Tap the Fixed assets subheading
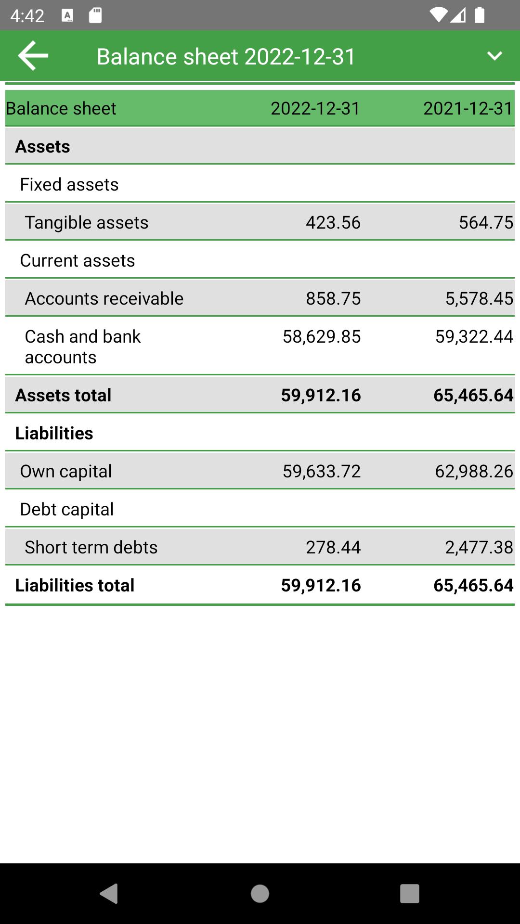The height and width of the screenshot is (924, 520). 69,184
